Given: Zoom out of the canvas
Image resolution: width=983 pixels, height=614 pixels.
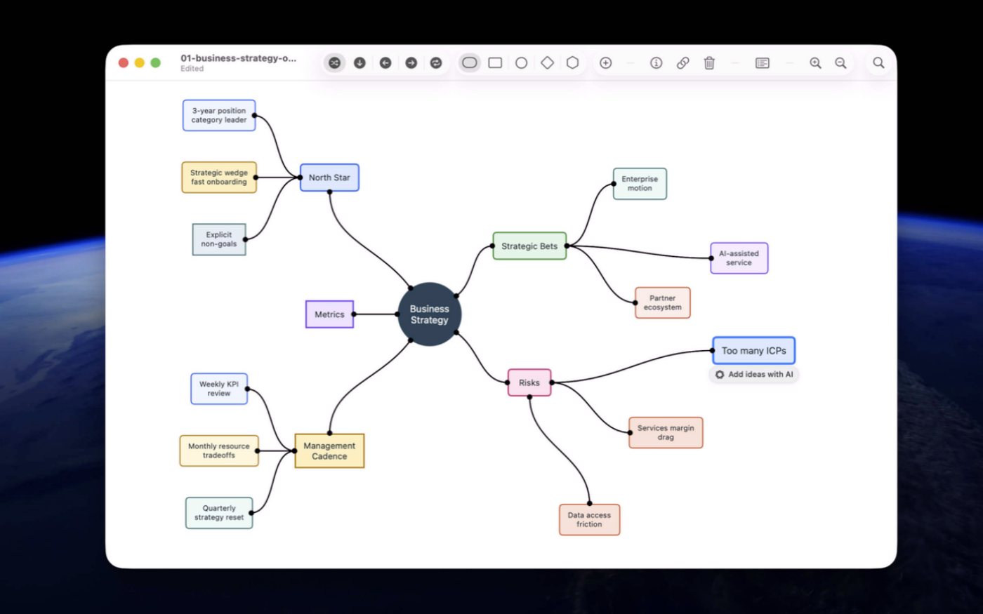Looking at the screenshot, I should click(840, 63).
